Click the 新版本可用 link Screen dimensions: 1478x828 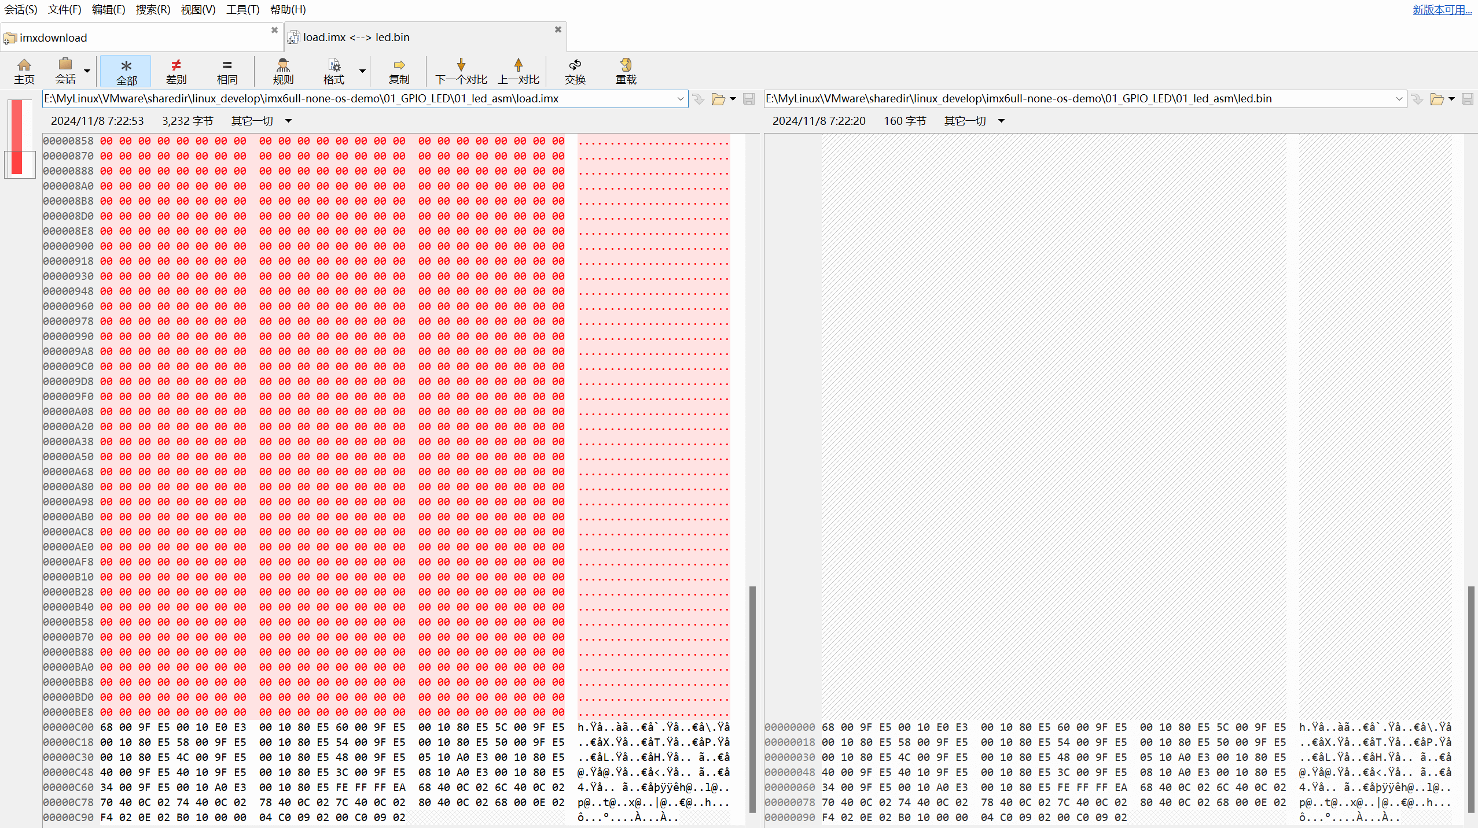[x=1442, y=9]
